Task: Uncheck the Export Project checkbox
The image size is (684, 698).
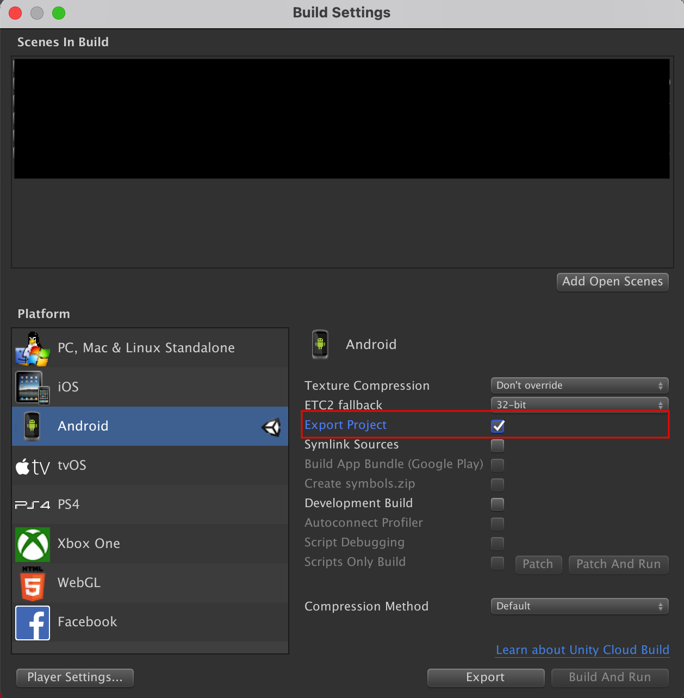Action: pyautogui.click(x=498, y=426)
